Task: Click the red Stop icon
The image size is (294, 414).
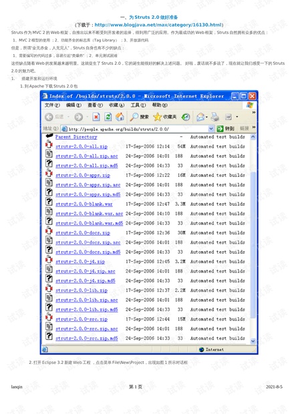Action: click(96, 117)
